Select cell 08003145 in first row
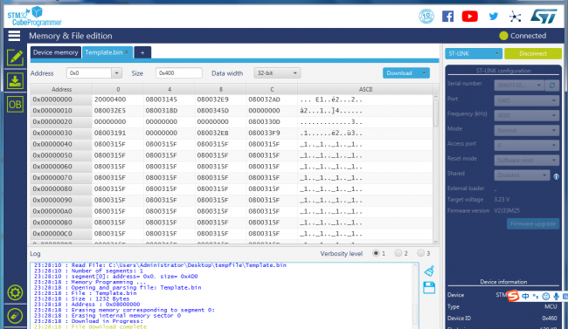 pyautogui.click(x=162, y=99)
